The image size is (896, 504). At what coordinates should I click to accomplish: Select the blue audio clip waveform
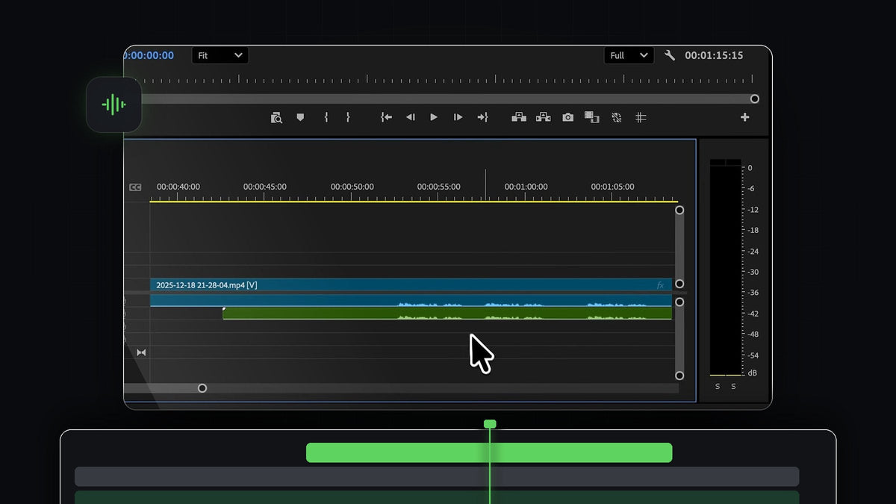(x=411, y=300)
